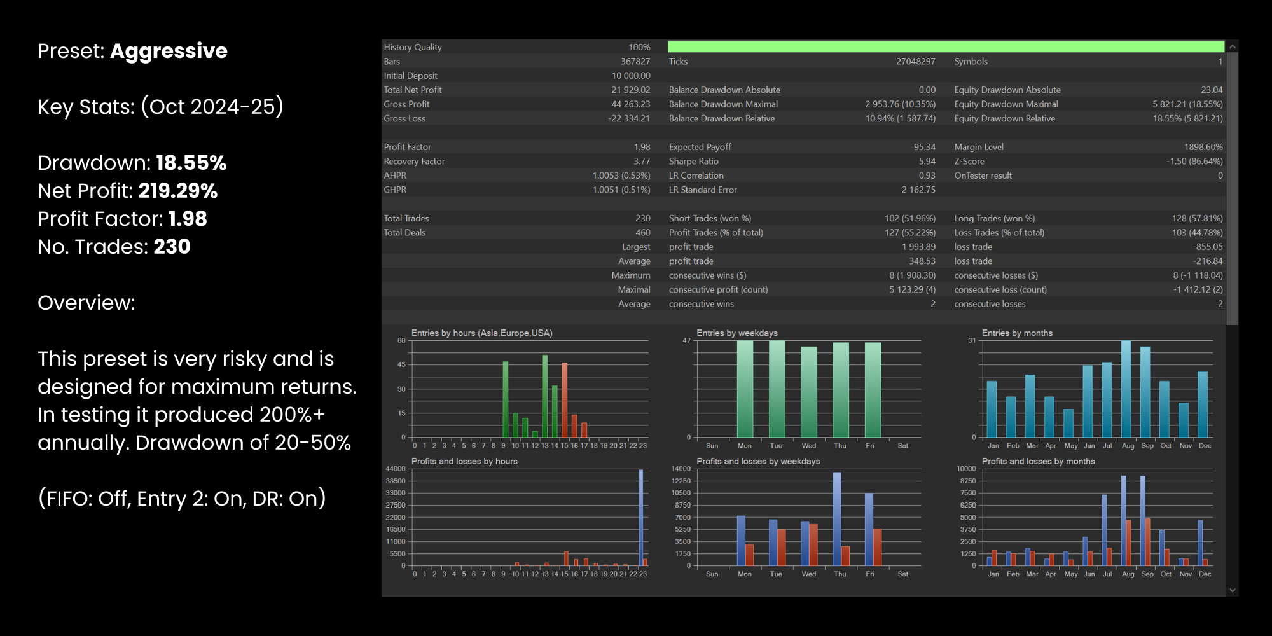Click the Total Trades value 230
The image size is (1272, 636).
pyautogui.click(x=642, y=218)
